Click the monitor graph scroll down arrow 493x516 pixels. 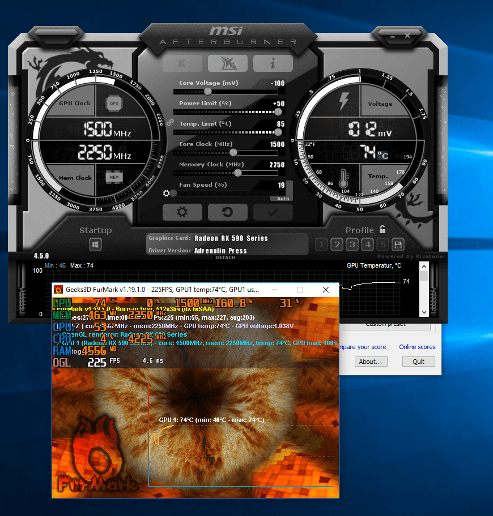(x=424, y=312)
